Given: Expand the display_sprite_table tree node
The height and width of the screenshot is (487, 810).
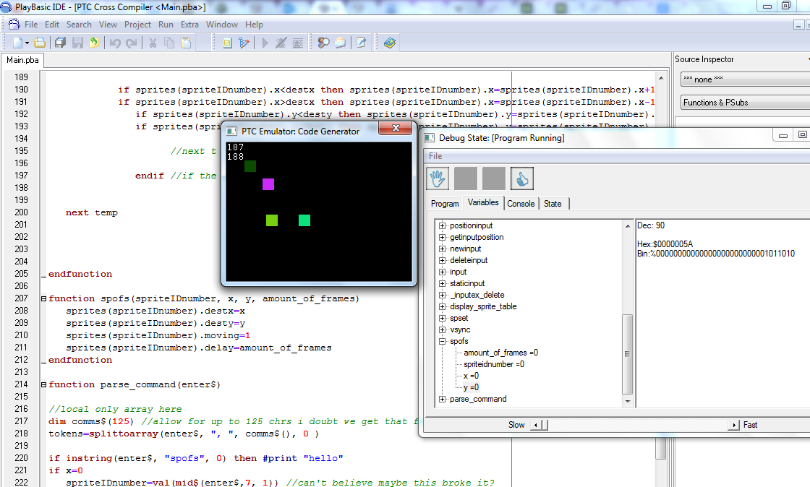Looking at the screenshot, I should pos(442,306).
